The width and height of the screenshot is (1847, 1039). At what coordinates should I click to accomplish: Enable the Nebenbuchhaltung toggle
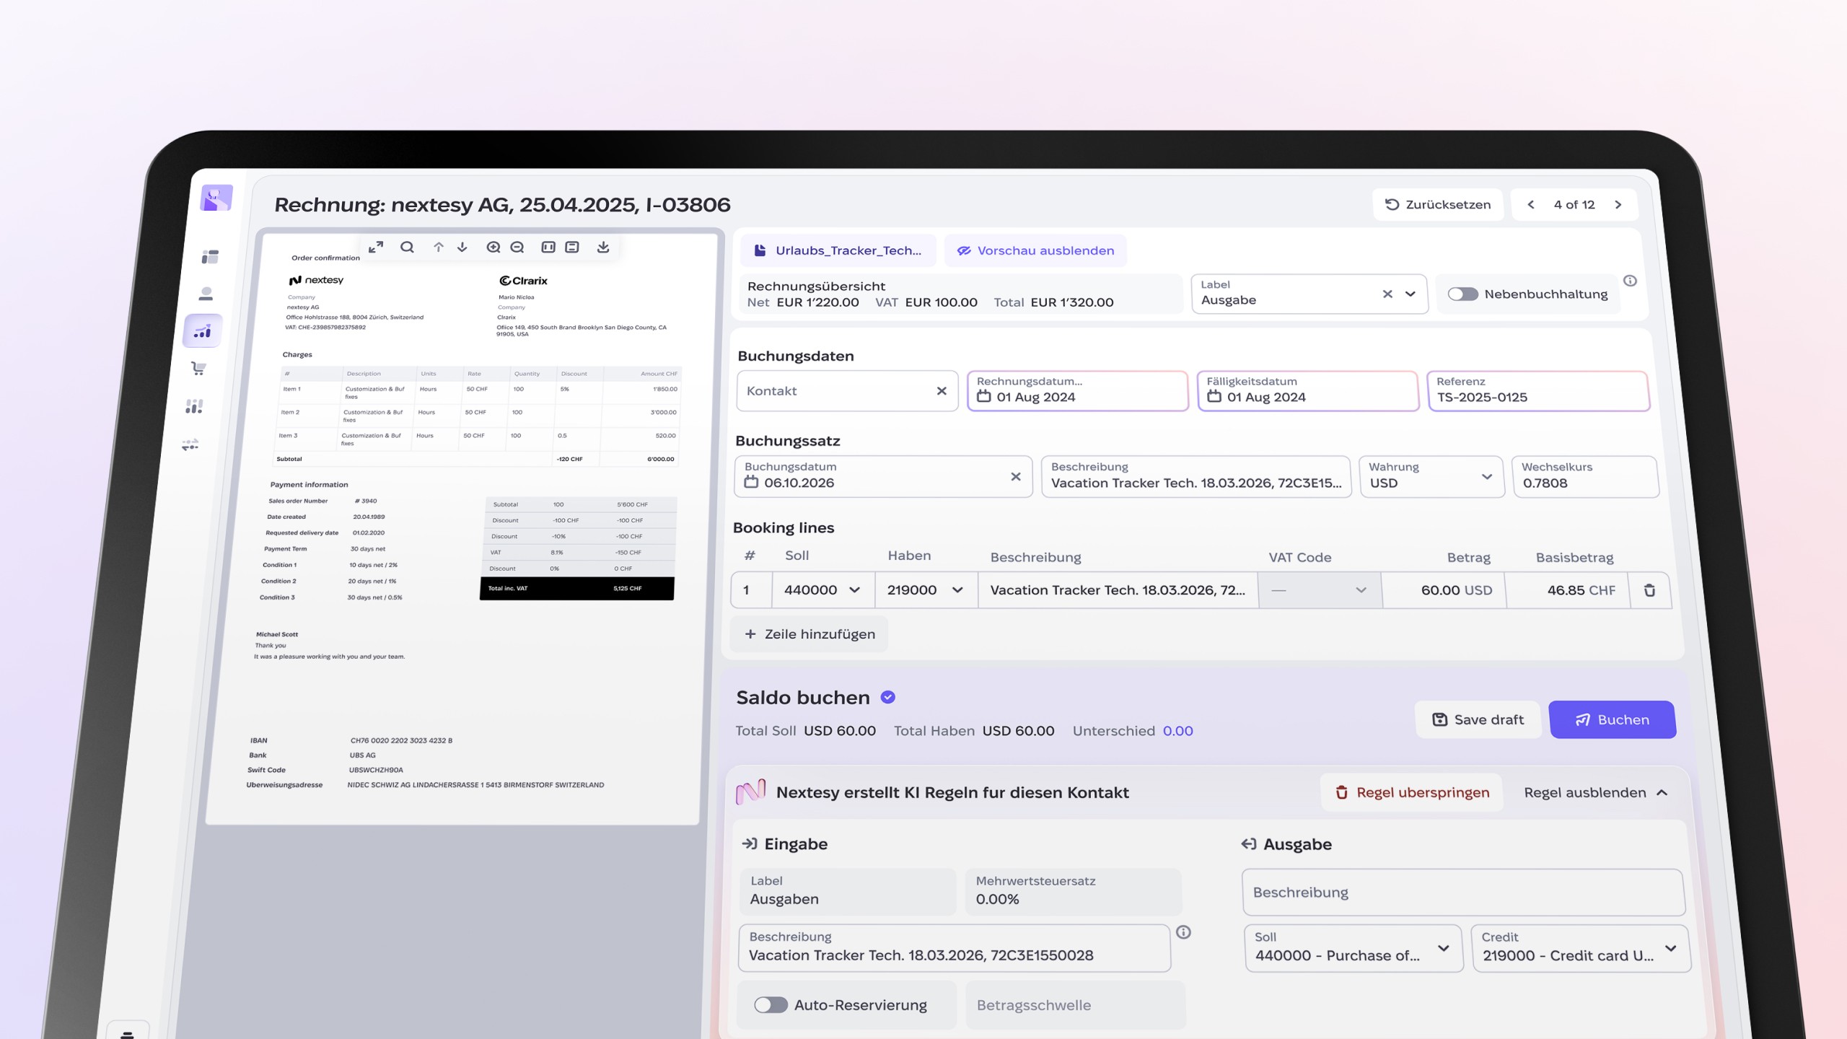pos(1462,294)
